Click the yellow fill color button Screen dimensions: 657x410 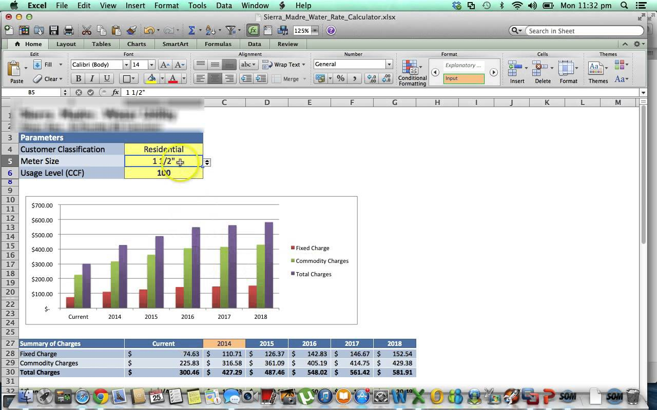151,78
